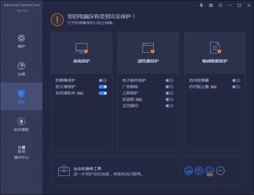Turn on 广告移除 toggle
Image resolution: width=254 pixels, height=195 pixels.
pyautogui.click(x=169, y=87)
